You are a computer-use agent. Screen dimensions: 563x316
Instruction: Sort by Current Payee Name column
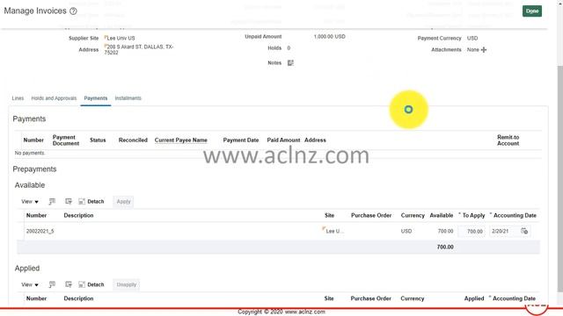tap(181, 140)
